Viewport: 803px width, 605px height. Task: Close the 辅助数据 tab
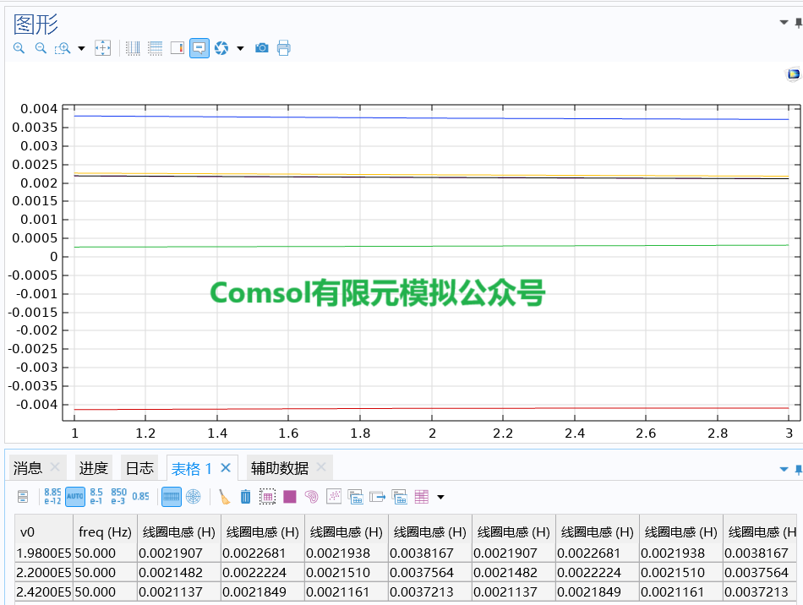[321, 466]
